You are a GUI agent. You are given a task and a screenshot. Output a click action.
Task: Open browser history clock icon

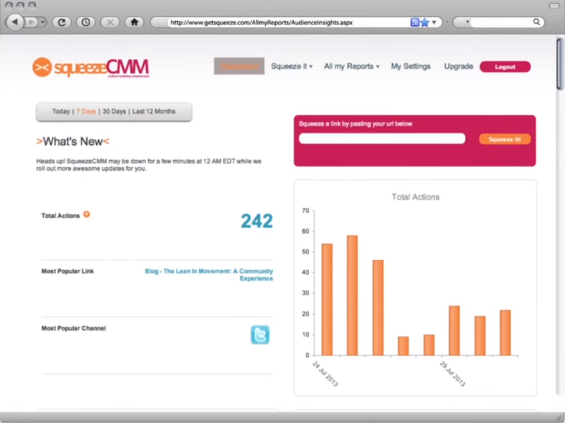pyautogui.click(x=86, y=23)
